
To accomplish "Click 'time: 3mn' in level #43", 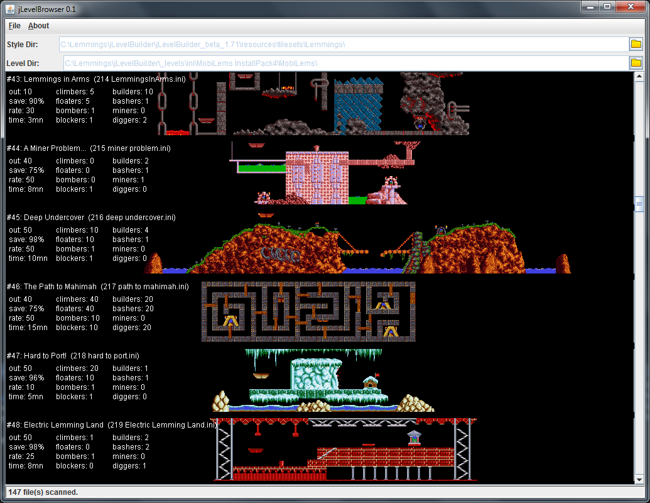I will click(x=26, y=120).
